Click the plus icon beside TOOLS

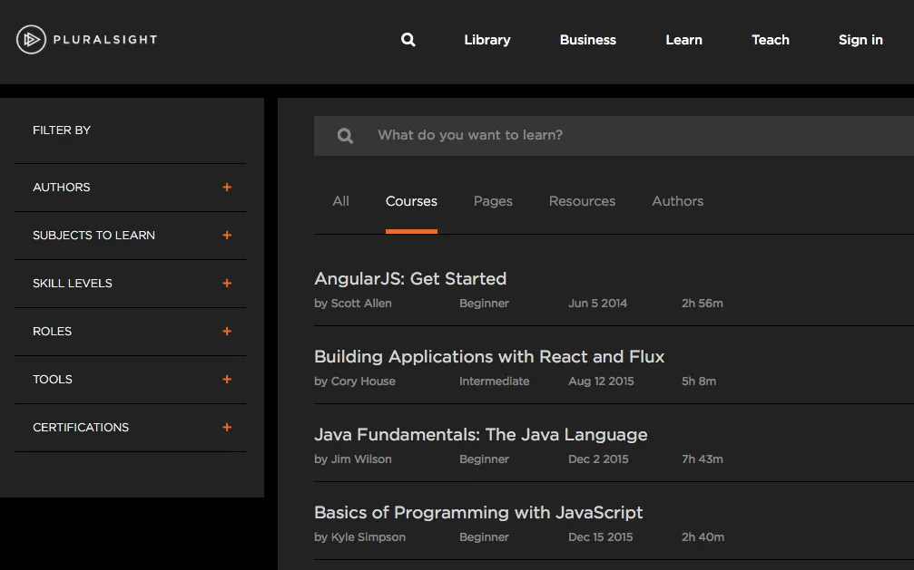tap(227, 379)
